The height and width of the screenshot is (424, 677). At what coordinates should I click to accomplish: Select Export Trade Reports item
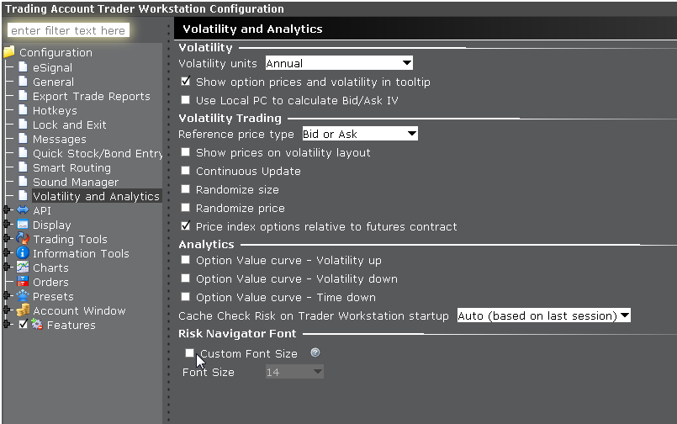click(92, 96)
